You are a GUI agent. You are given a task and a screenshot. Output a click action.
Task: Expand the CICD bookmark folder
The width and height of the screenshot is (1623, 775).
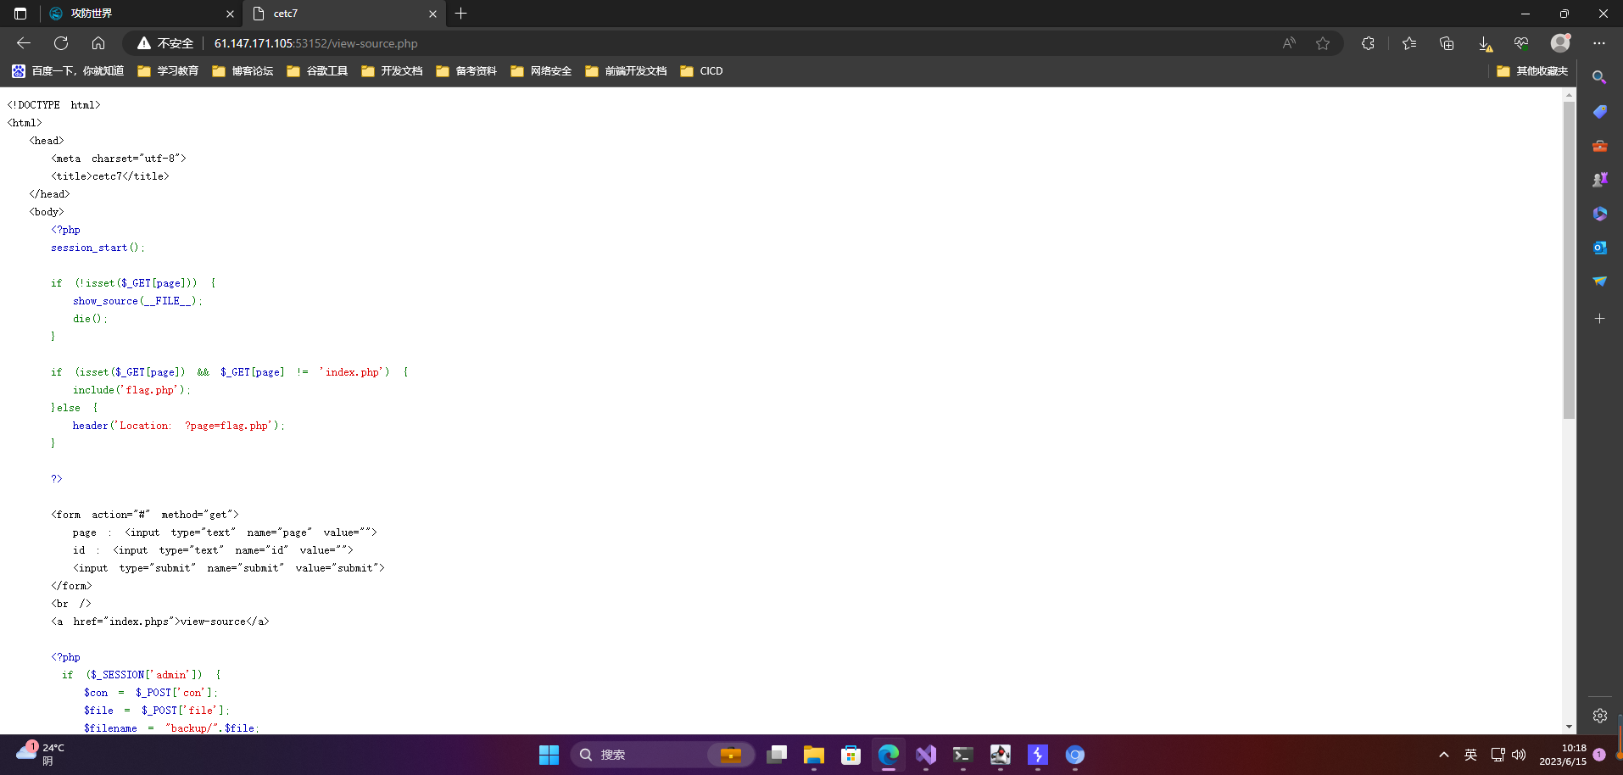701,71
